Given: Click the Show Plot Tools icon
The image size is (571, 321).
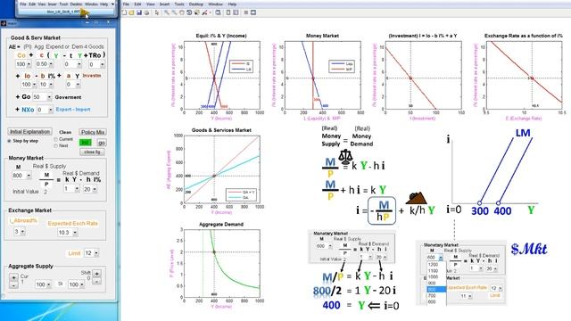Looking at the screenshot, I should 253,12.
